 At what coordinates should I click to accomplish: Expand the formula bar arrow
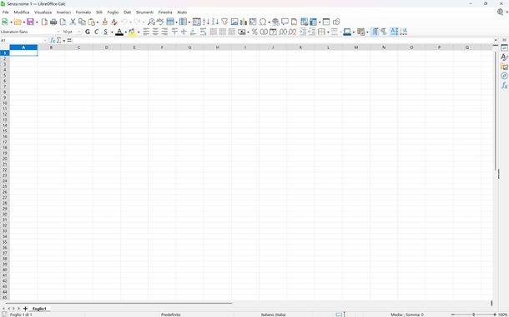click(x=496, y=40)
